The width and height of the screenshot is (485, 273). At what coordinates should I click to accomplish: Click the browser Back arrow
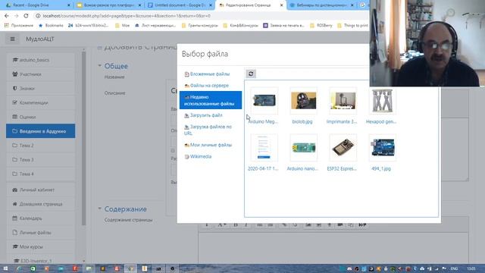(7, 16)
